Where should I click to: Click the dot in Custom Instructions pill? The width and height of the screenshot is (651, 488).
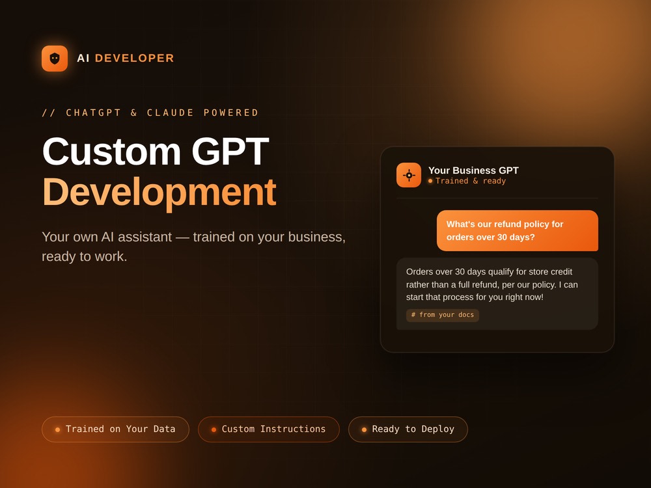click(214, 429)
